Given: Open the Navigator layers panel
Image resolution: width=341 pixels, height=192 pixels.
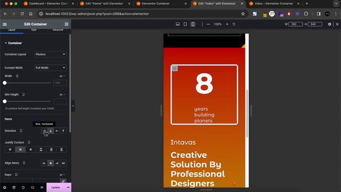Looking at the screenshot, I should (x=14, y=187).
